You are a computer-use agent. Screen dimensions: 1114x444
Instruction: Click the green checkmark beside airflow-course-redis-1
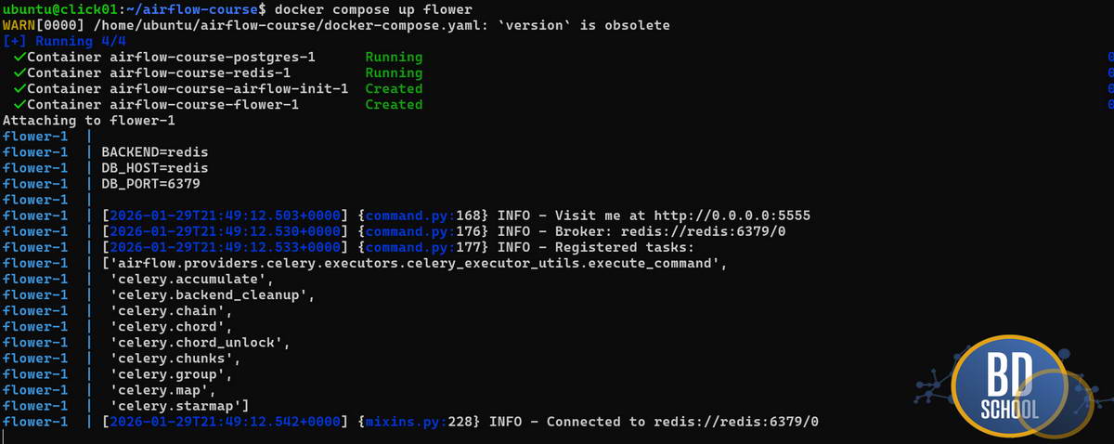click(x=19, y=73)
